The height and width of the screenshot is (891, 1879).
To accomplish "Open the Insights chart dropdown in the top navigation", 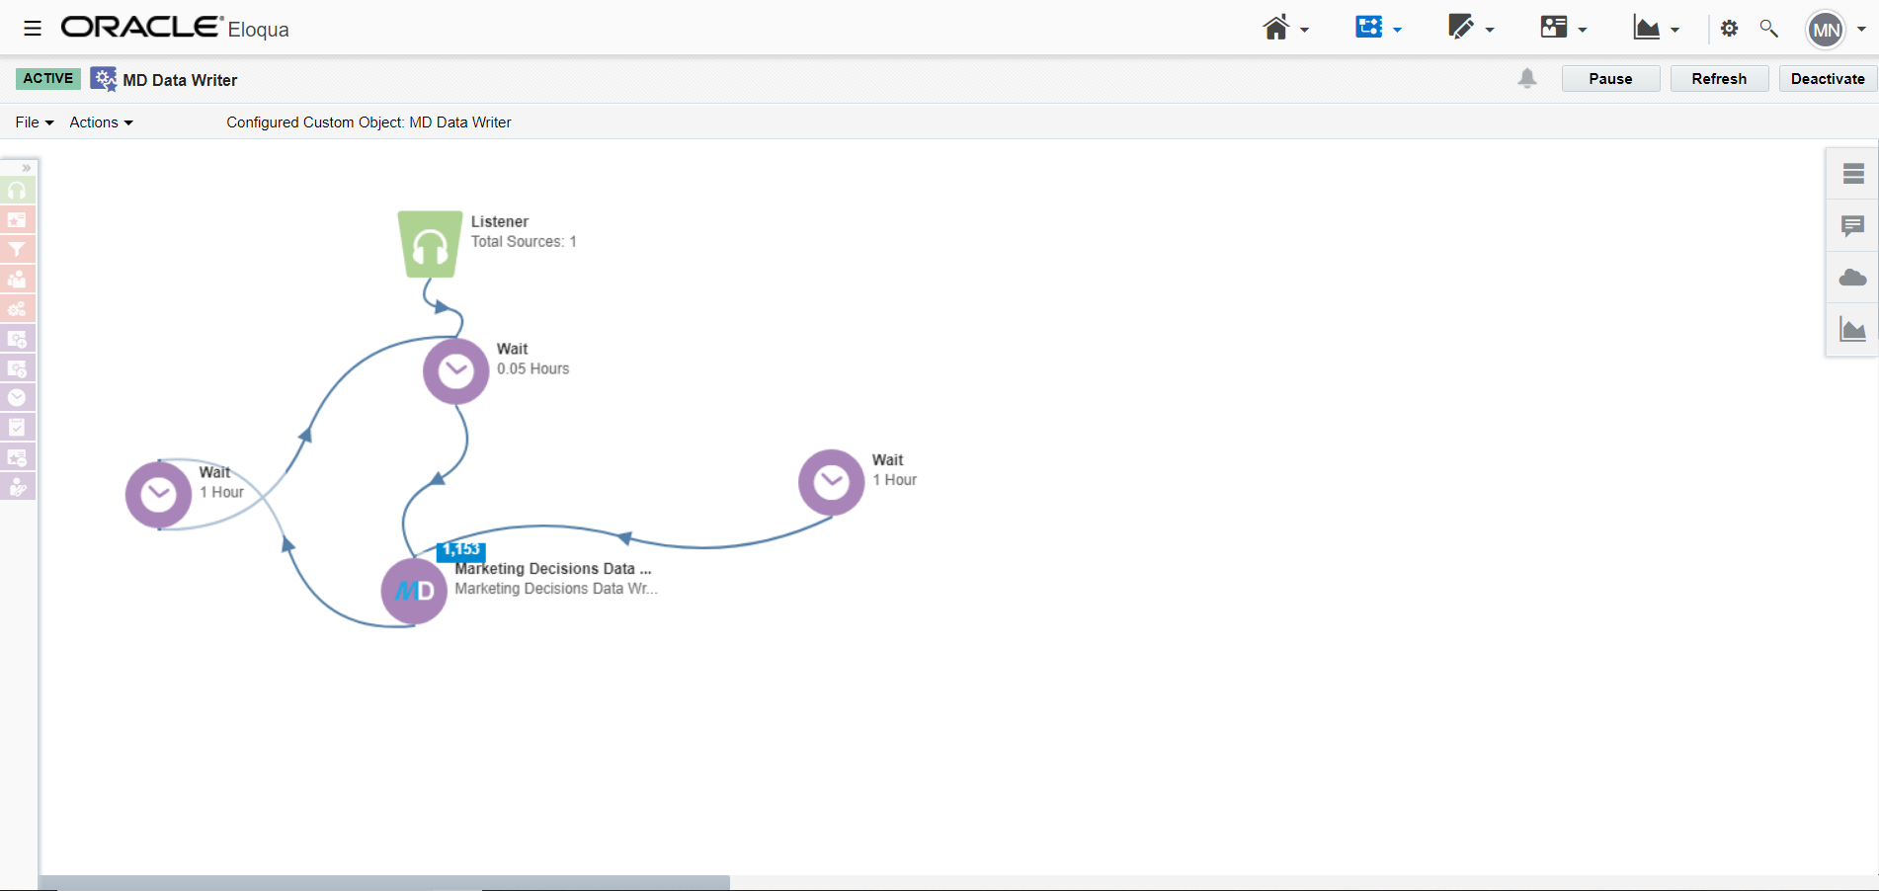I will (x=1656, y=29).
